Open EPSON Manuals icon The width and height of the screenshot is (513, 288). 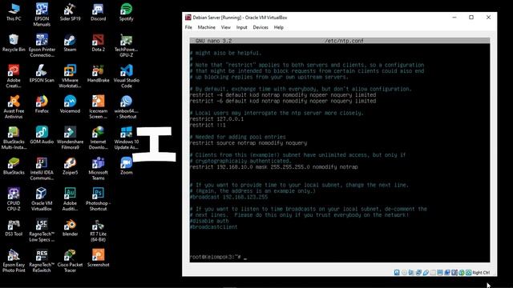[42, 15]
